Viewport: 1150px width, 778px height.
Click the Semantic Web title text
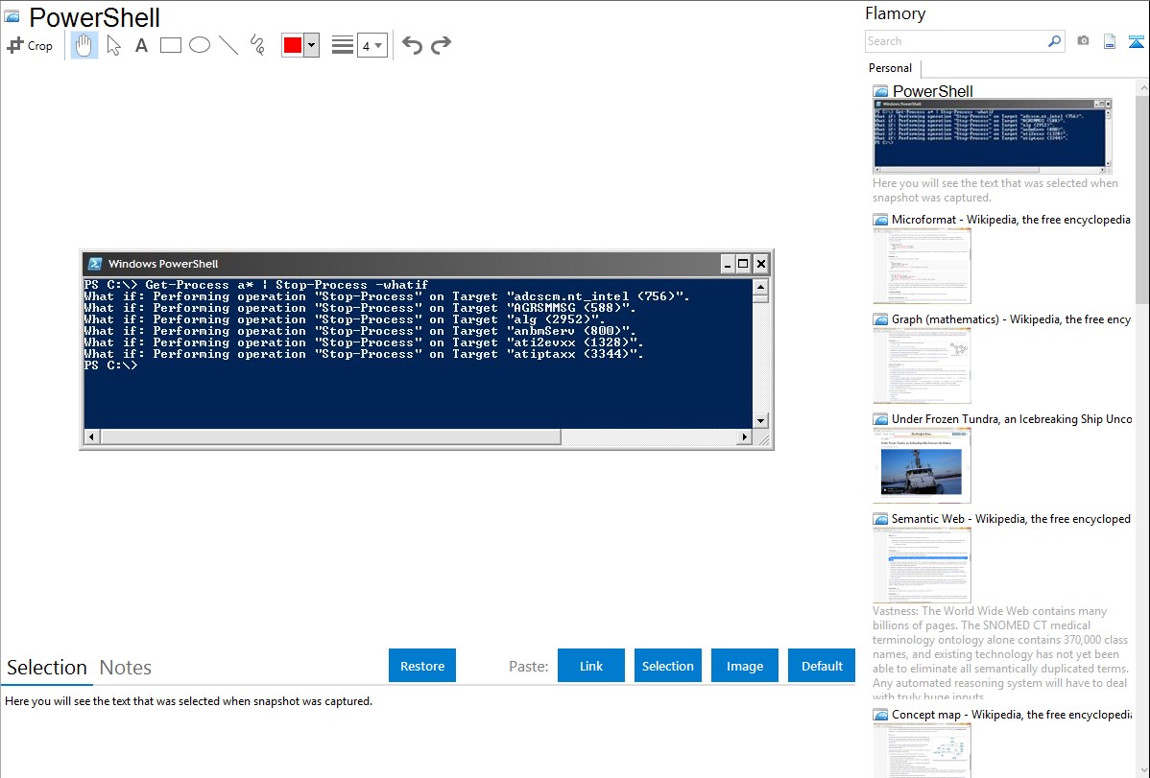click(x=1011, y=518)
